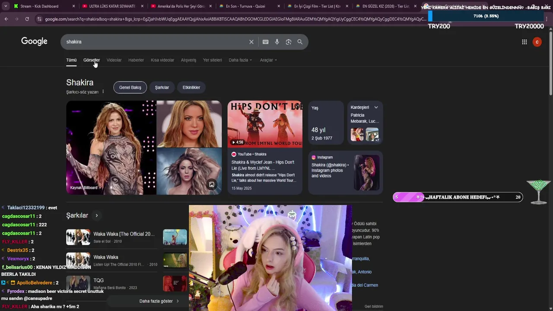Select the Genel Bakış chip
553x311 pixels.
pos(130,87)
